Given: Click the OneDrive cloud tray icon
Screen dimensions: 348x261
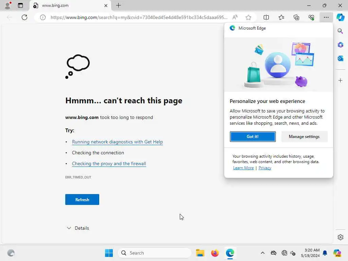Looking at the screenshot, I should pyautogui.click(x=274, y=253).
